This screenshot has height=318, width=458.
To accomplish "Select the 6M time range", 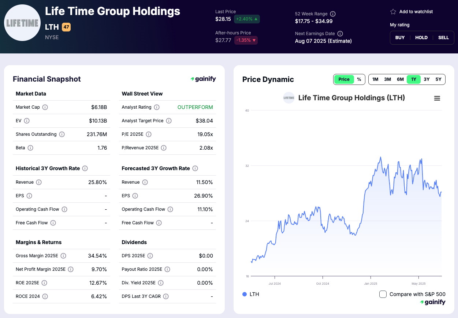I will coord(401,79).
